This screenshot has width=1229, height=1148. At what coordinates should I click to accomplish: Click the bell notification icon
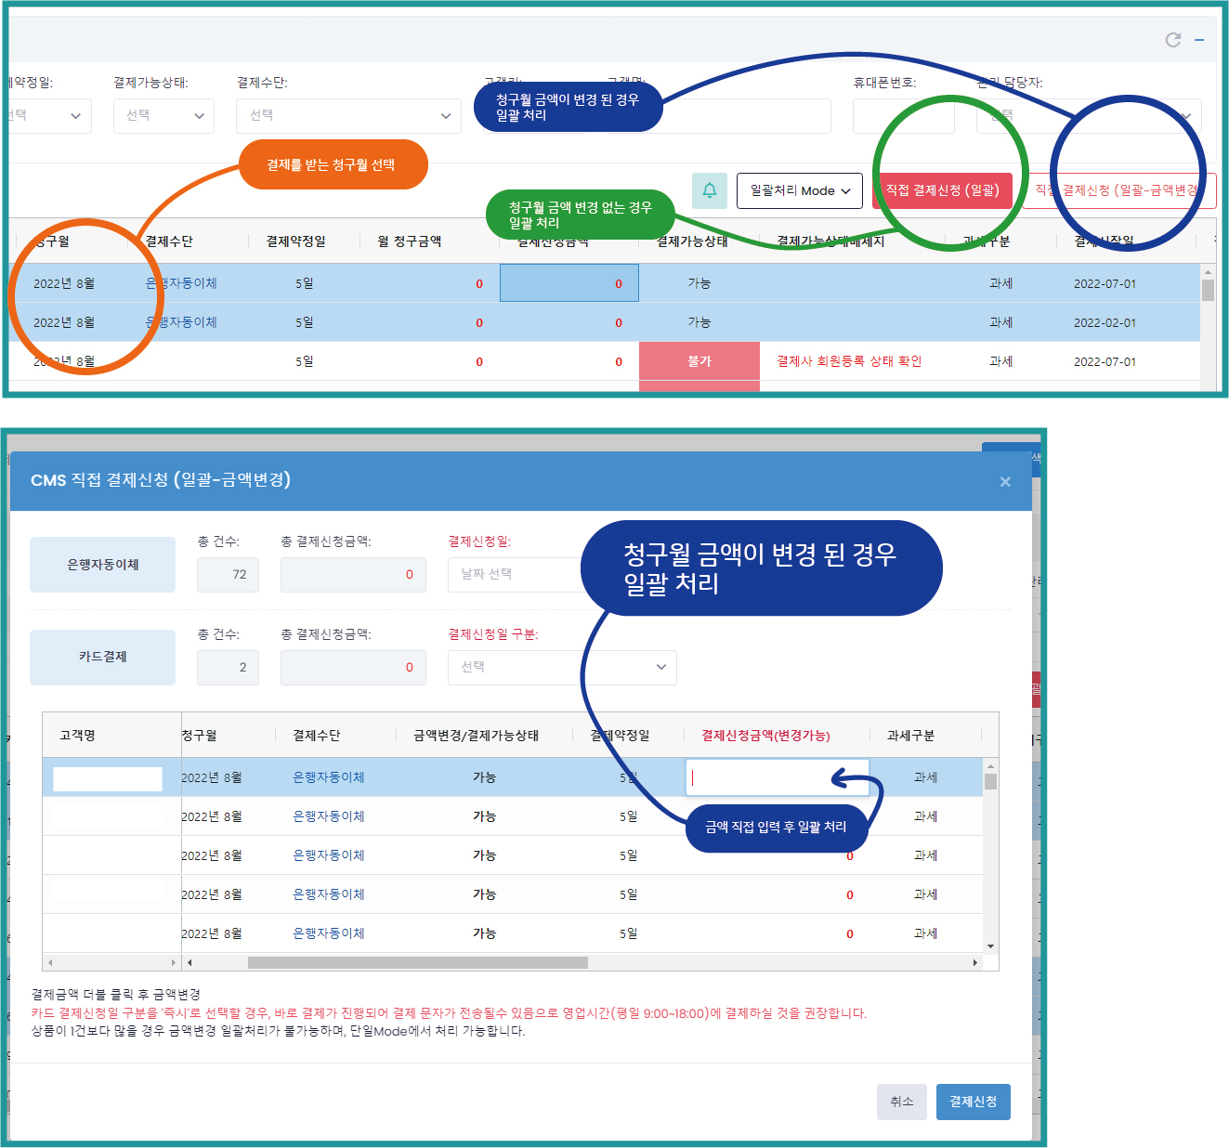pyautogui.click(x=710, y=190)
